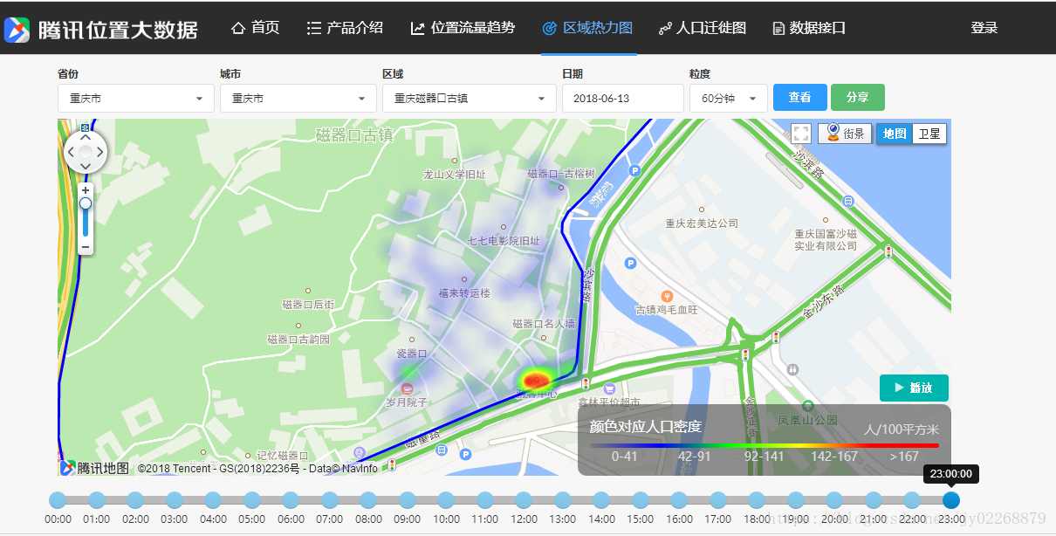
Task: Open 街景 street view mode
Action: 845,134
